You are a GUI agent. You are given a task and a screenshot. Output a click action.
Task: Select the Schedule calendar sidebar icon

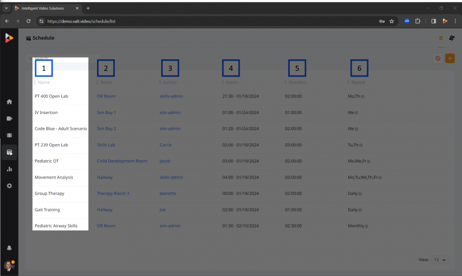click(9, 152)
